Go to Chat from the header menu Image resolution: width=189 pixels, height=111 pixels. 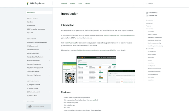click(x=80, y=3)
